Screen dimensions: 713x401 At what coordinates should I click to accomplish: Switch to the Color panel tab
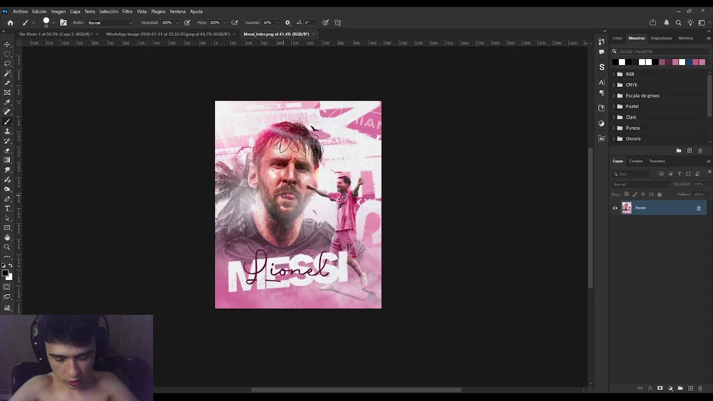click(617, 38)
